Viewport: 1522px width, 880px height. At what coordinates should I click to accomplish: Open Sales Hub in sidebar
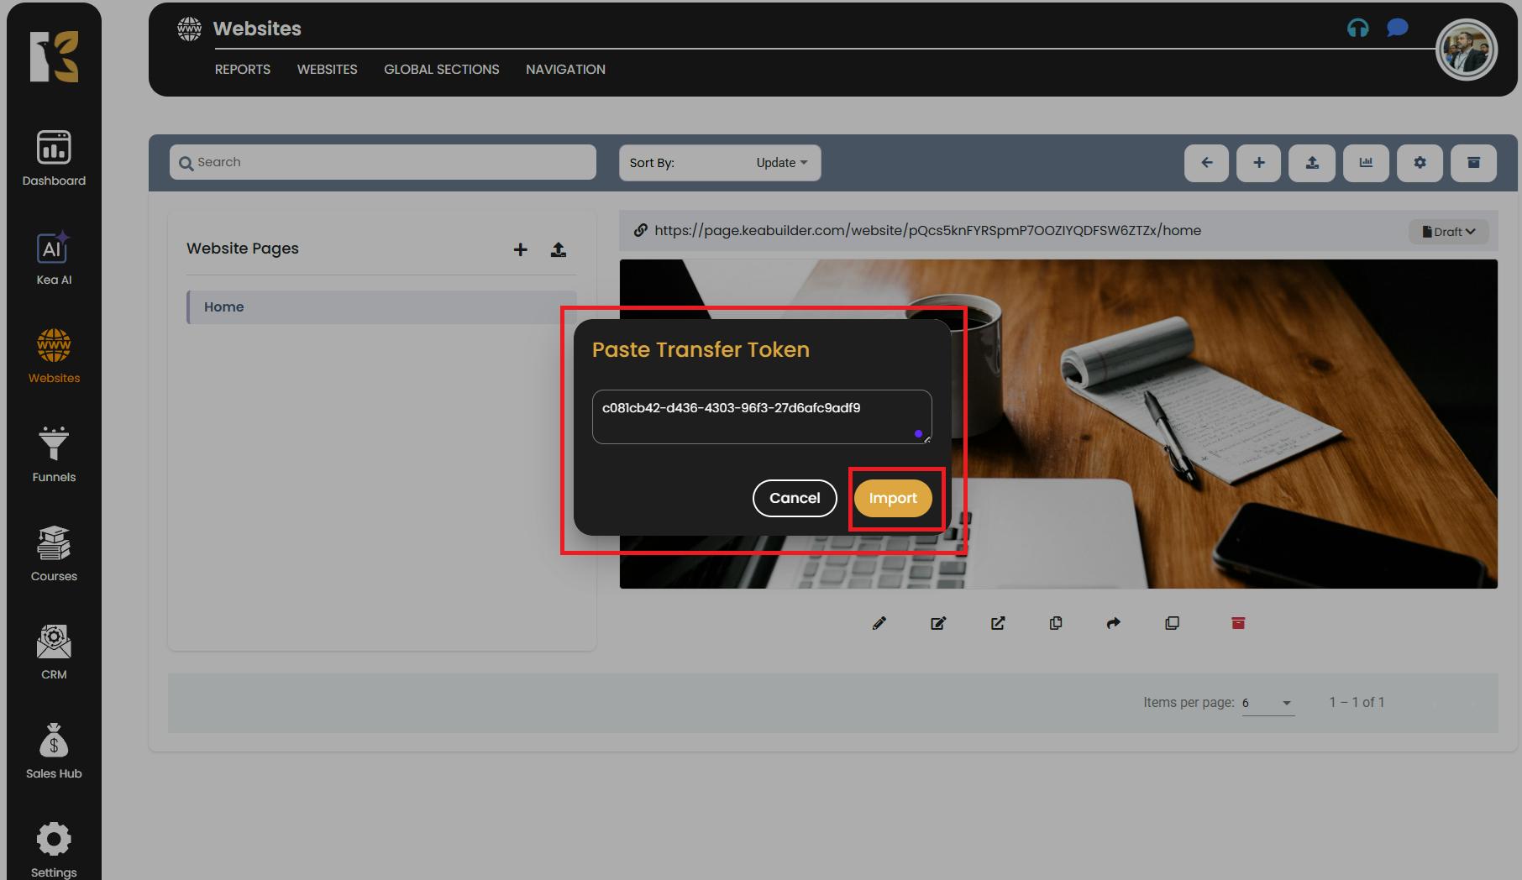[54, 751]
